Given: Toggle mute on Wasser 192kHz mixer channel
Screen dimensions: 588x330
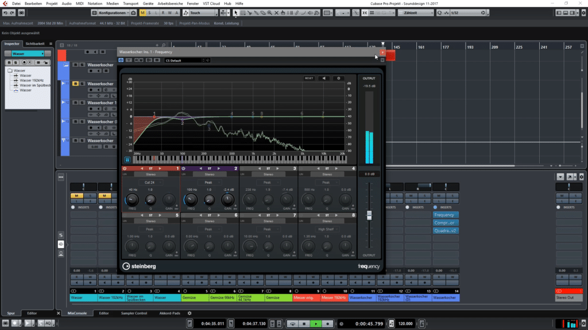Looking at the screenshot, I should point(105,196).
